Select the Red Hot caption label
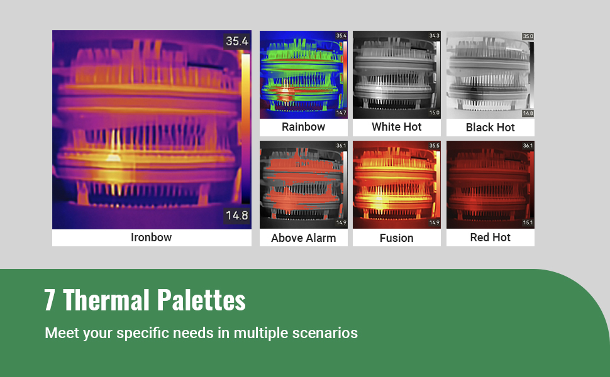The image size is (610, 377). [490, 238]
